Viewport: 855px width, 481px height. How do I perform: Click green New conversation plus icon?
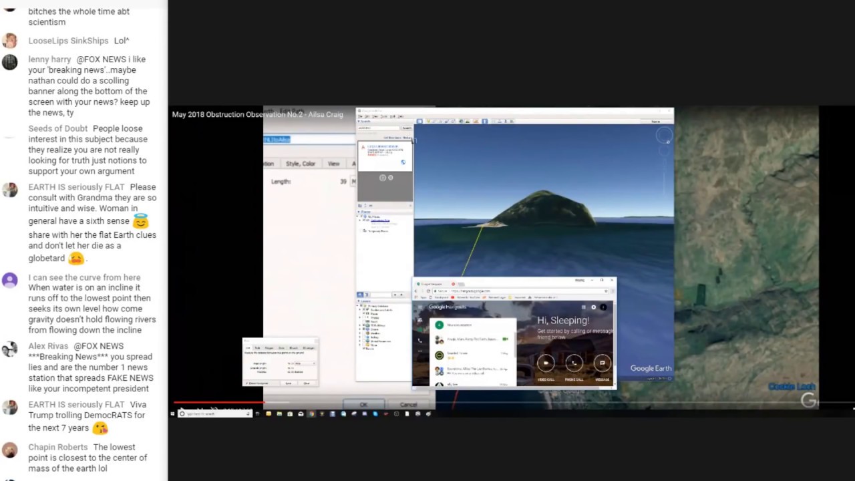pos(439,325)
